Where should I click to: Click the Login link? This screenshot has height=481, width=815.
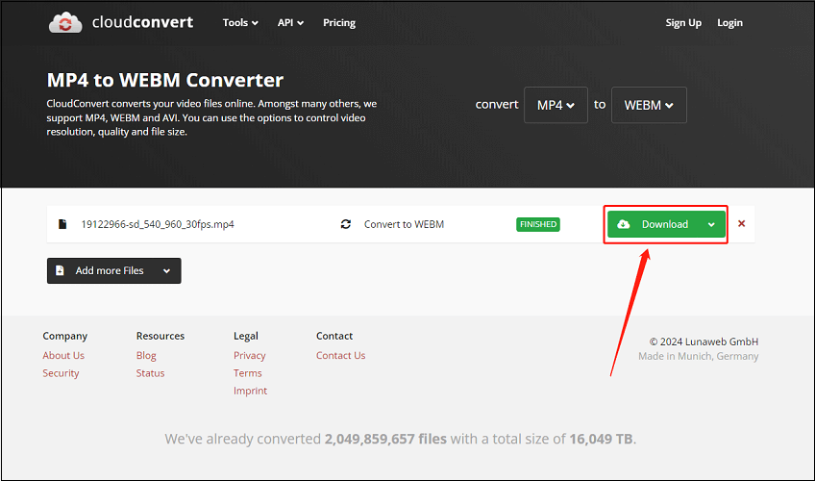point(729,23)
